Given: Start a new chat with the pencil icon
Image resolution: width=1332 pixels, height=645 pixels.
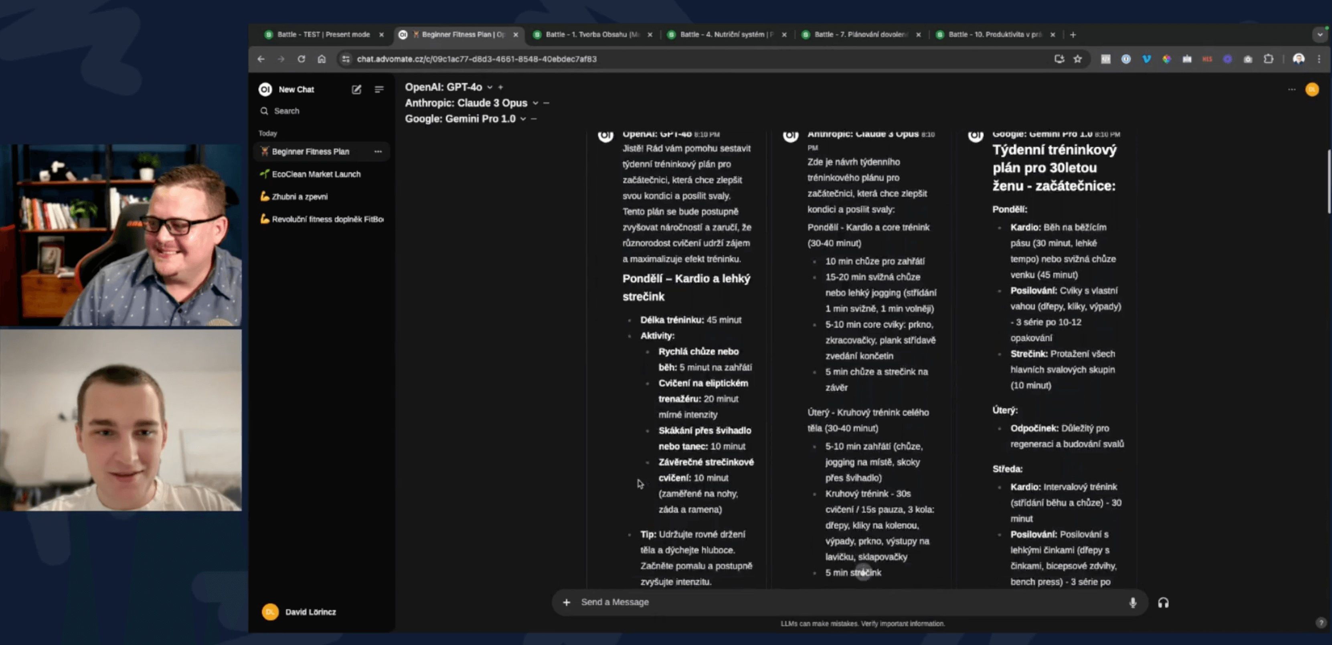Looking at the screenshot, I should [x=356, y=89].
